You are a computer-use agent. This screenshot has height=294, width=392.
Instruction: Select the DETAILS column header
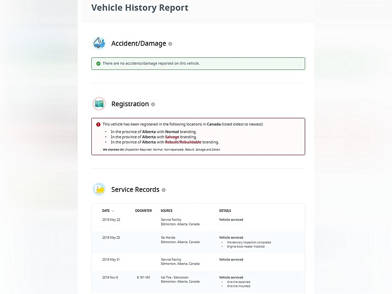click(225, 211)
